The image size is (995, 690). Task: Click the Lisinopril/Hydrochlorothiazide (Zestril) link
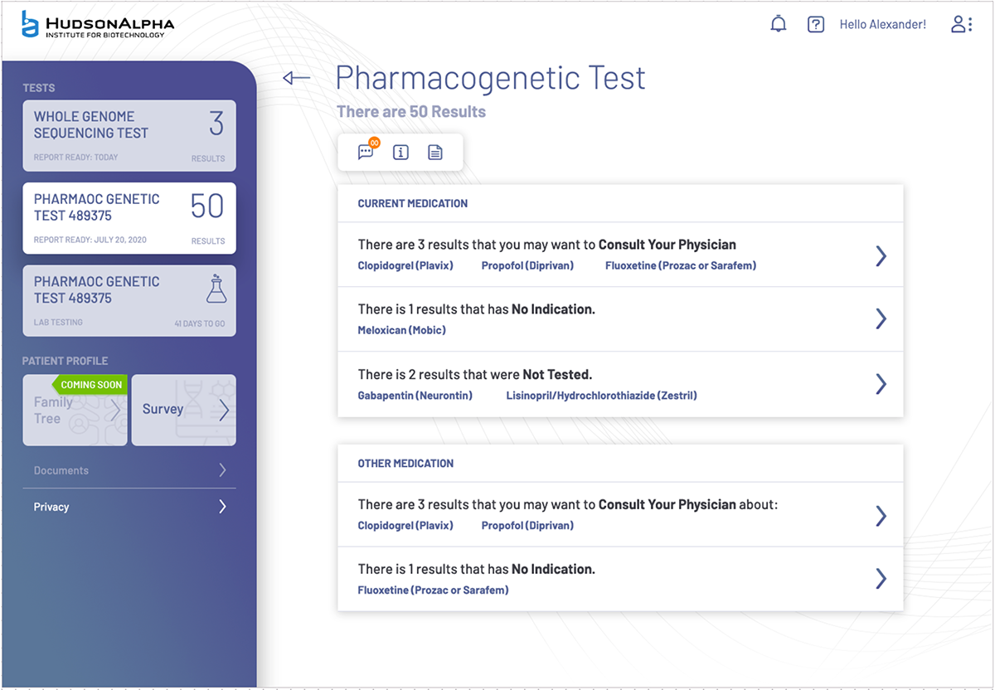[x=602, y=396]
